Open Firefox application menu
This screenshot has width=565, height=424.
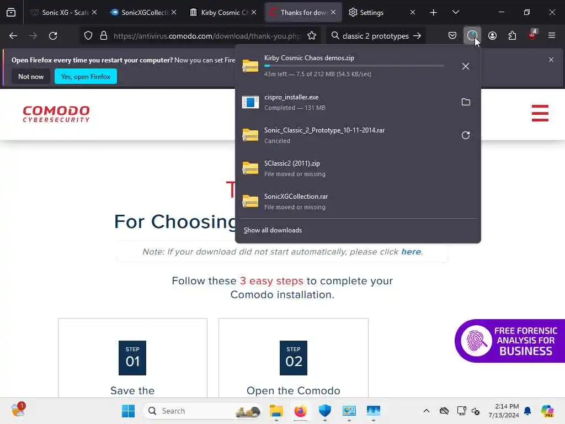click(x=552, y=35)
